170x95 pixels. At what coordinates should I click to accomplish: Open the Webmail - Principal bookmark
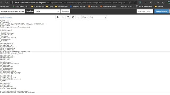click(108, 6)
